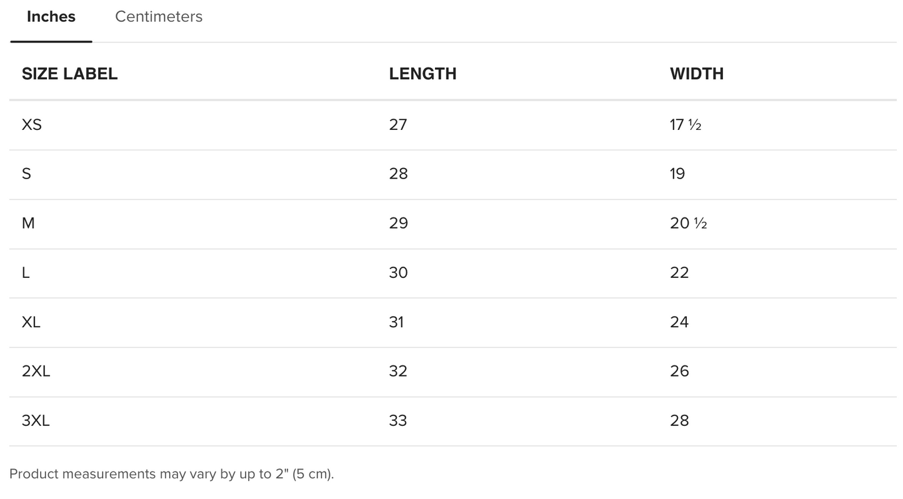Select width value 26 in 2XL row
903x499 pixels.
[x=679, y=371]
